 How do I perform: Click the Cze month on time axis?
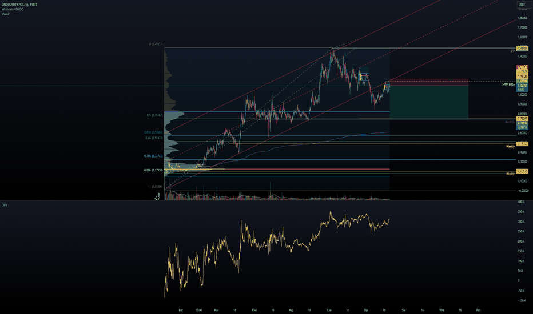(x=329, y=310)
